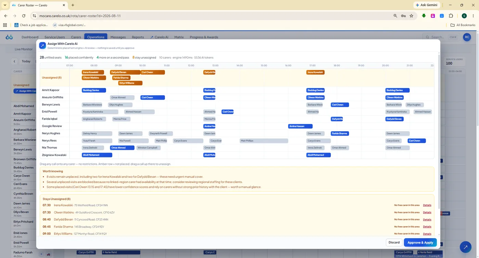Reload the page with the refresh icon
The height and width of the screenshot is (258, 479).
pos(24,16)
